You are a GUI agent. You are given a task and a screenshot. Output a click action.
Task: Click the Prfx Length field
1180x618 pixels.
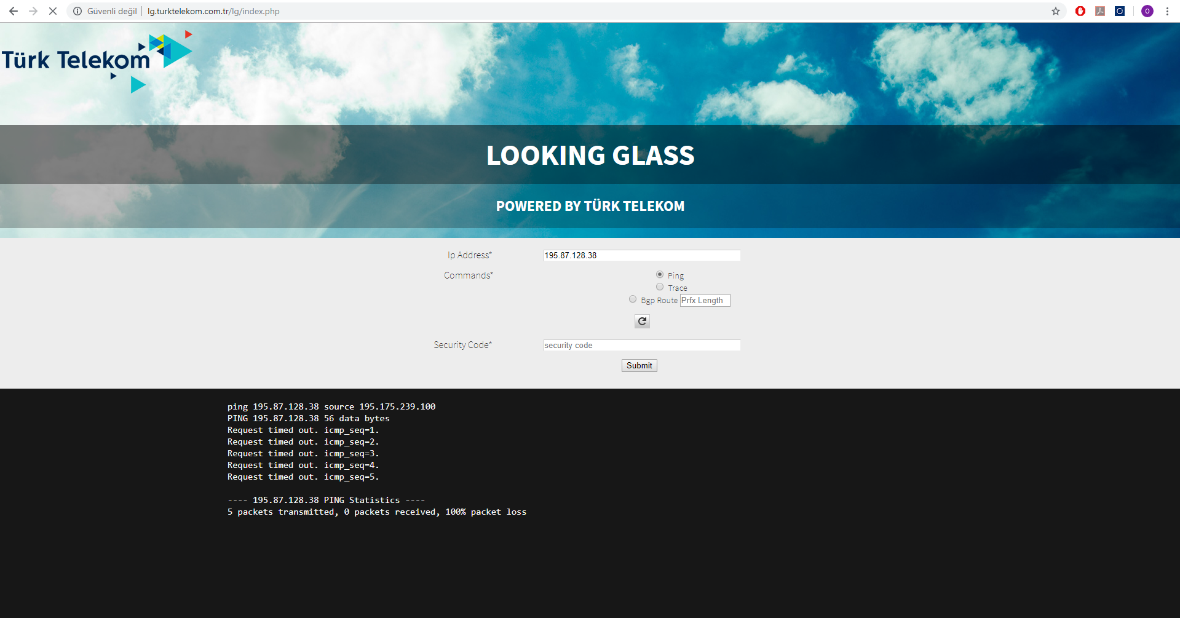click(705, 301)
